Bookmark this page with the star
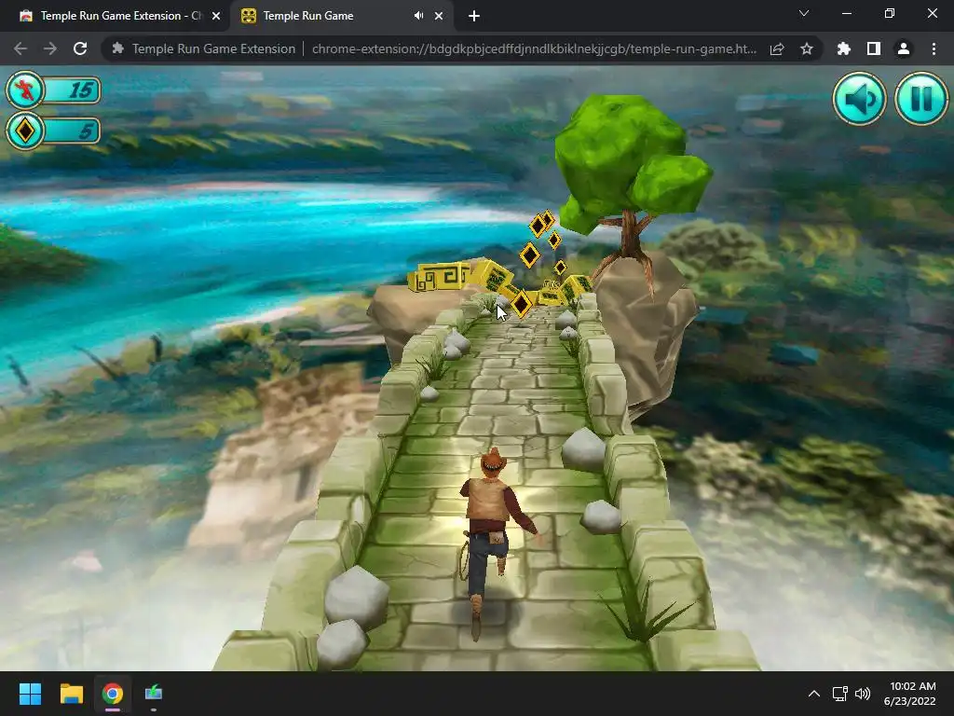The image size is (954, 716). 807,48
